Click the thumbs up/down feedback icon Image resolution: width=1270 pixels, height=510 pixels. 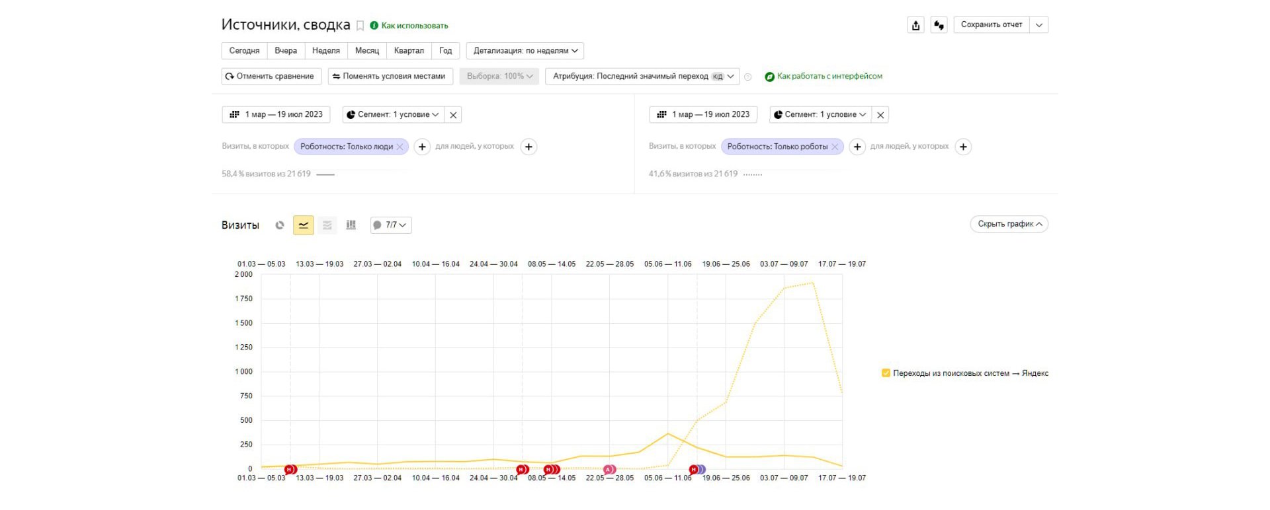(x=939, y=25)
